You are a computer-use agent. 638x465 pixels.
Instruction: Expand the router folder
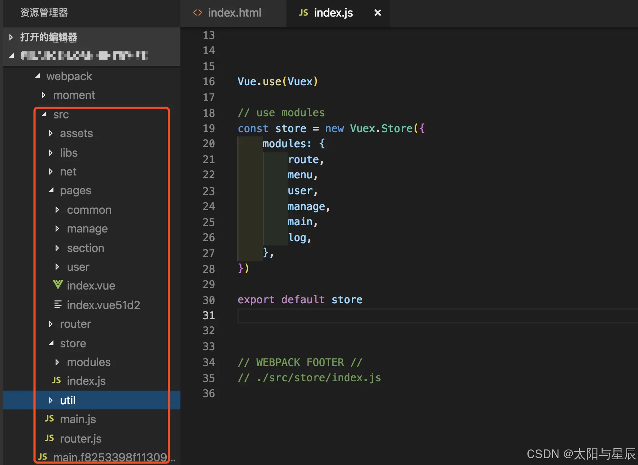point(51,324)
